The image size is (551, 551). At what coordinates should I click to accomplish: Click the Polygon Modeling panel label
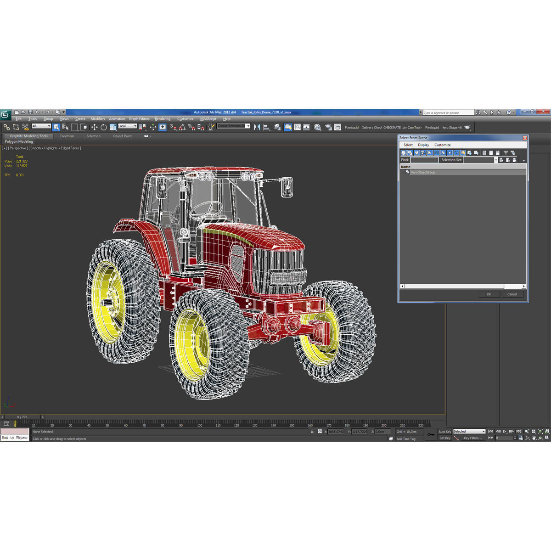point(19,141)
